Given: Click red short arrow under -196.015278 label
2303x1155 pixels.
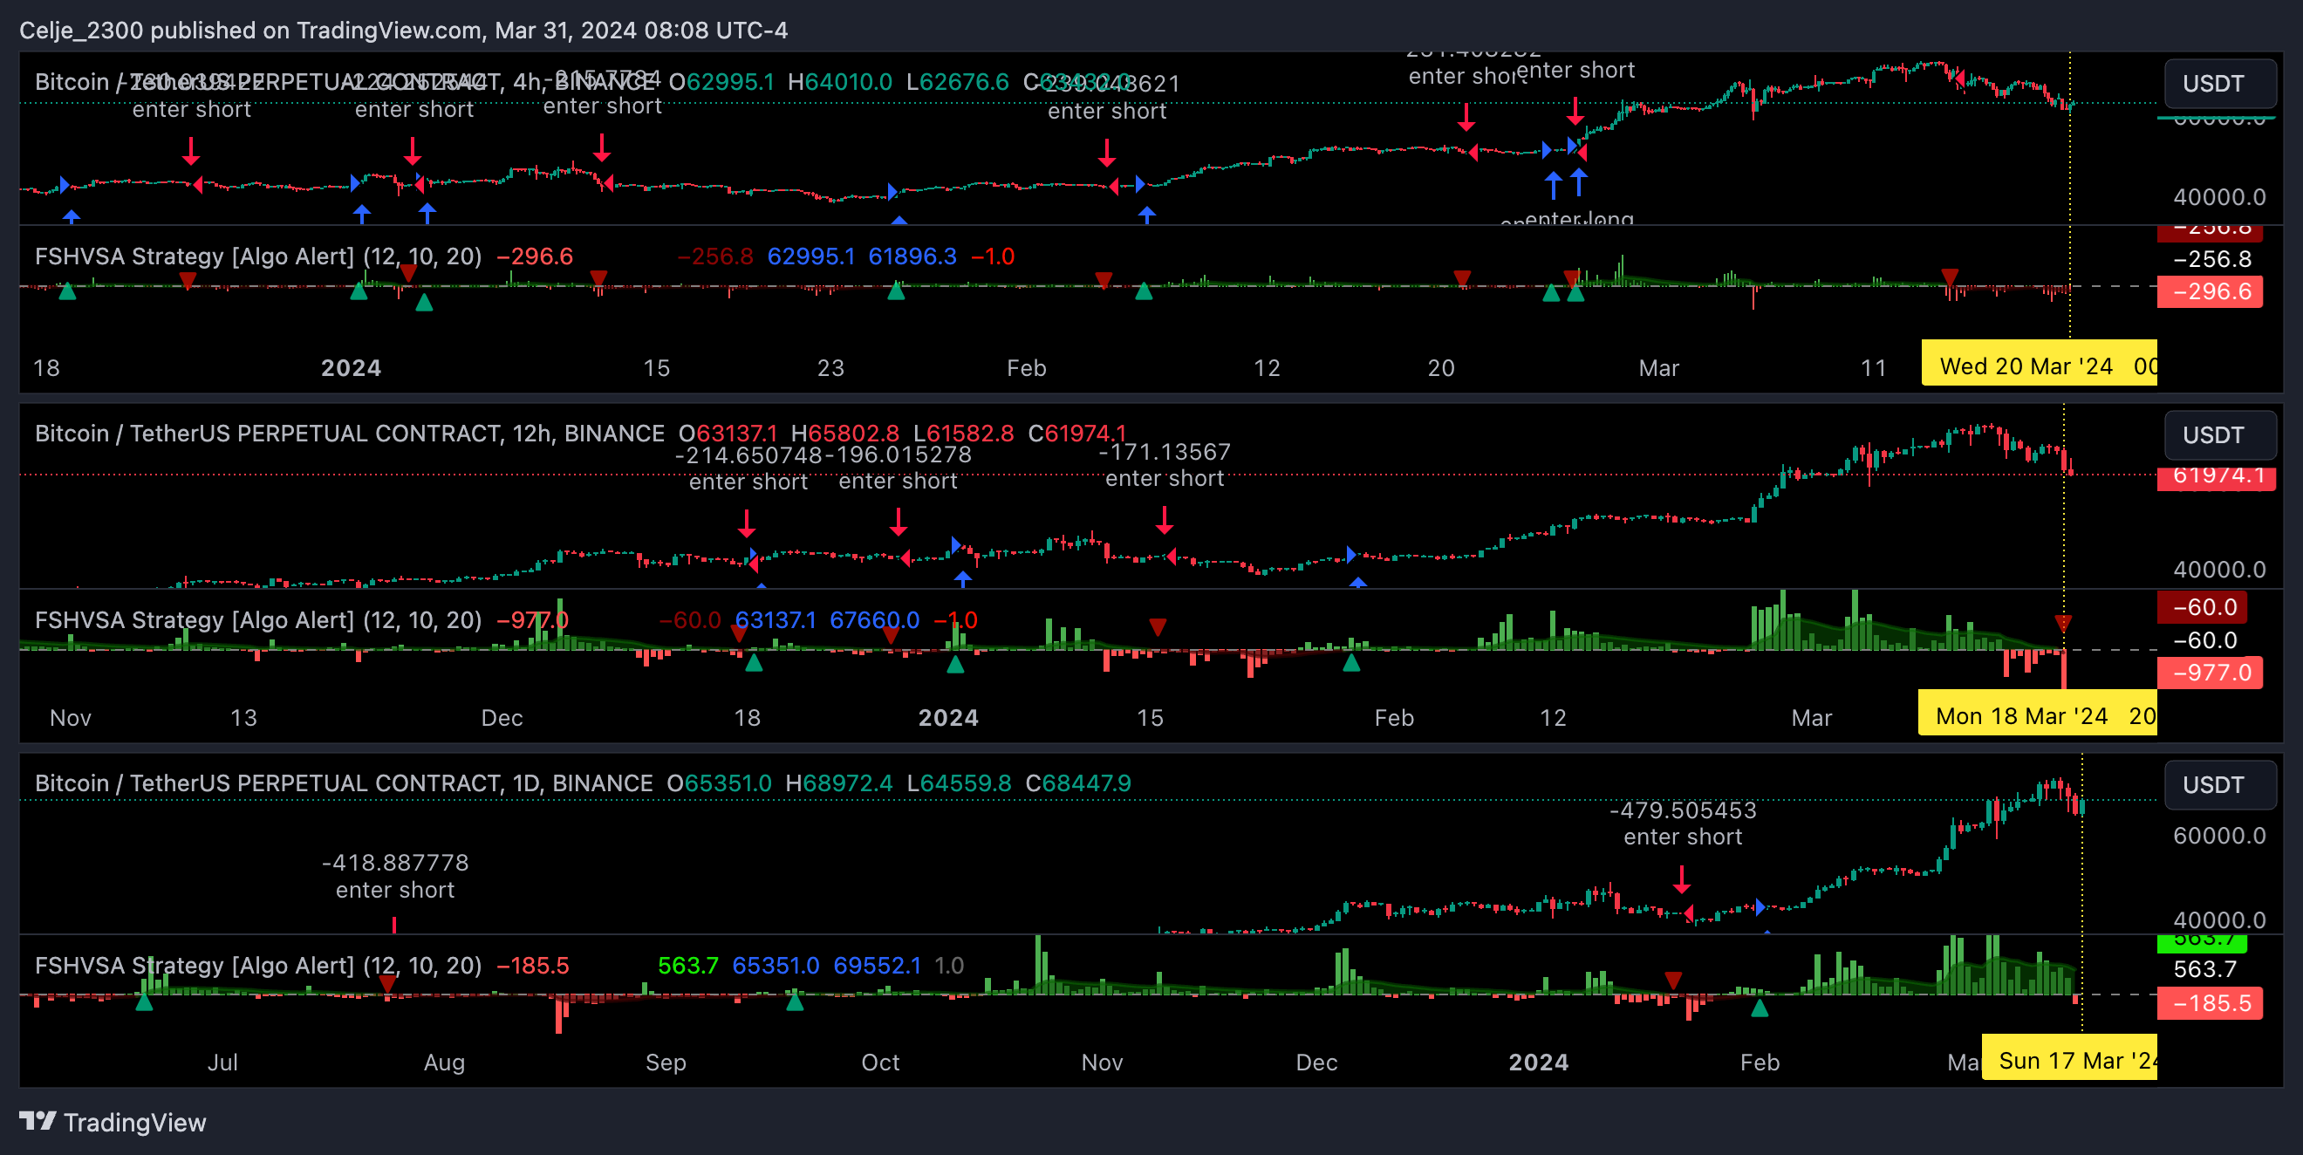Looking at the screenshot, I should (x=899, y=522).
